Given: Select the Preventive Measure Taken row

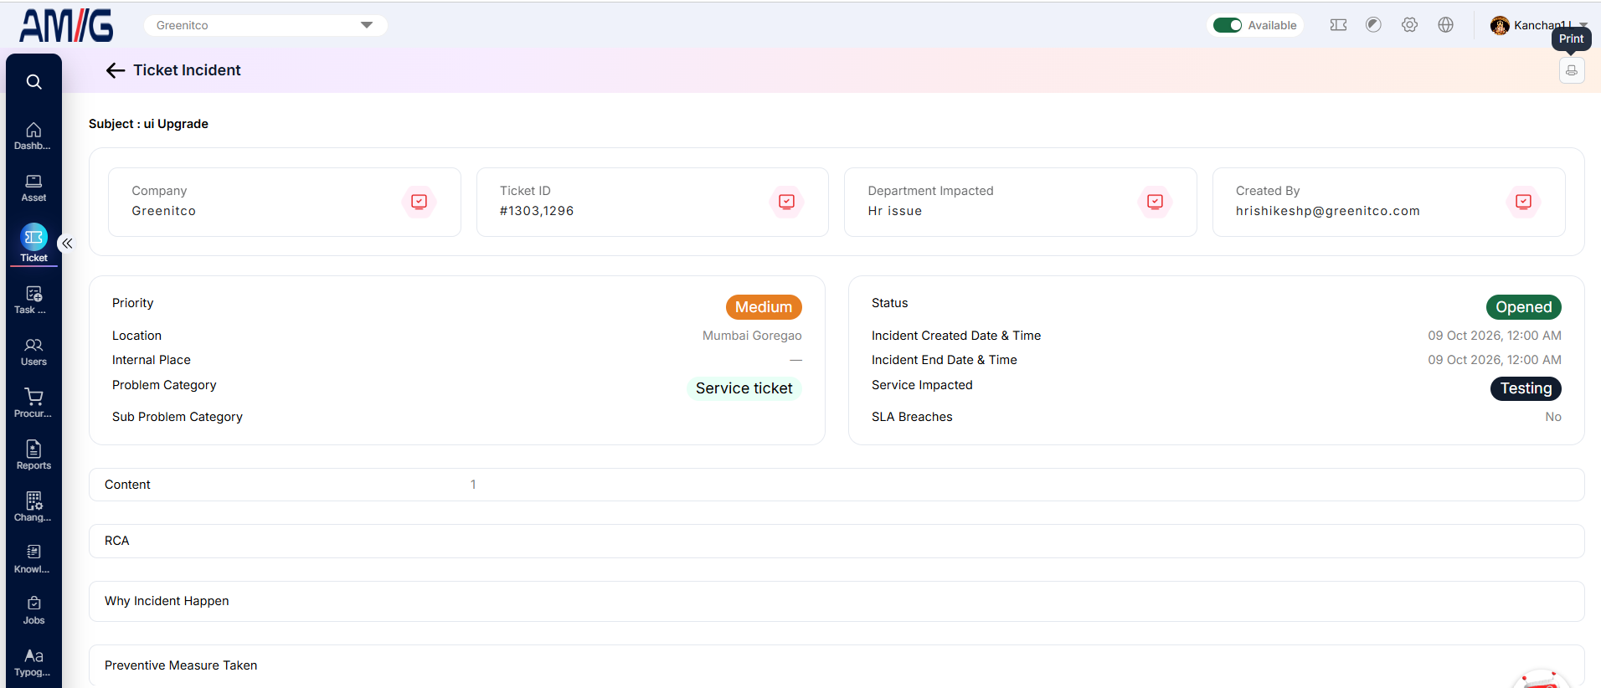Looking at the screenshot, I should [837, 665].
